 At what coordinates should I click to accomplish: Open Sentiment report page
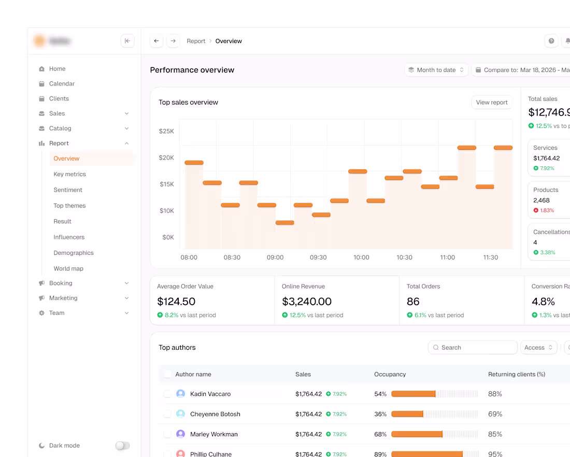pyautogui.click(x=67, y=190)
